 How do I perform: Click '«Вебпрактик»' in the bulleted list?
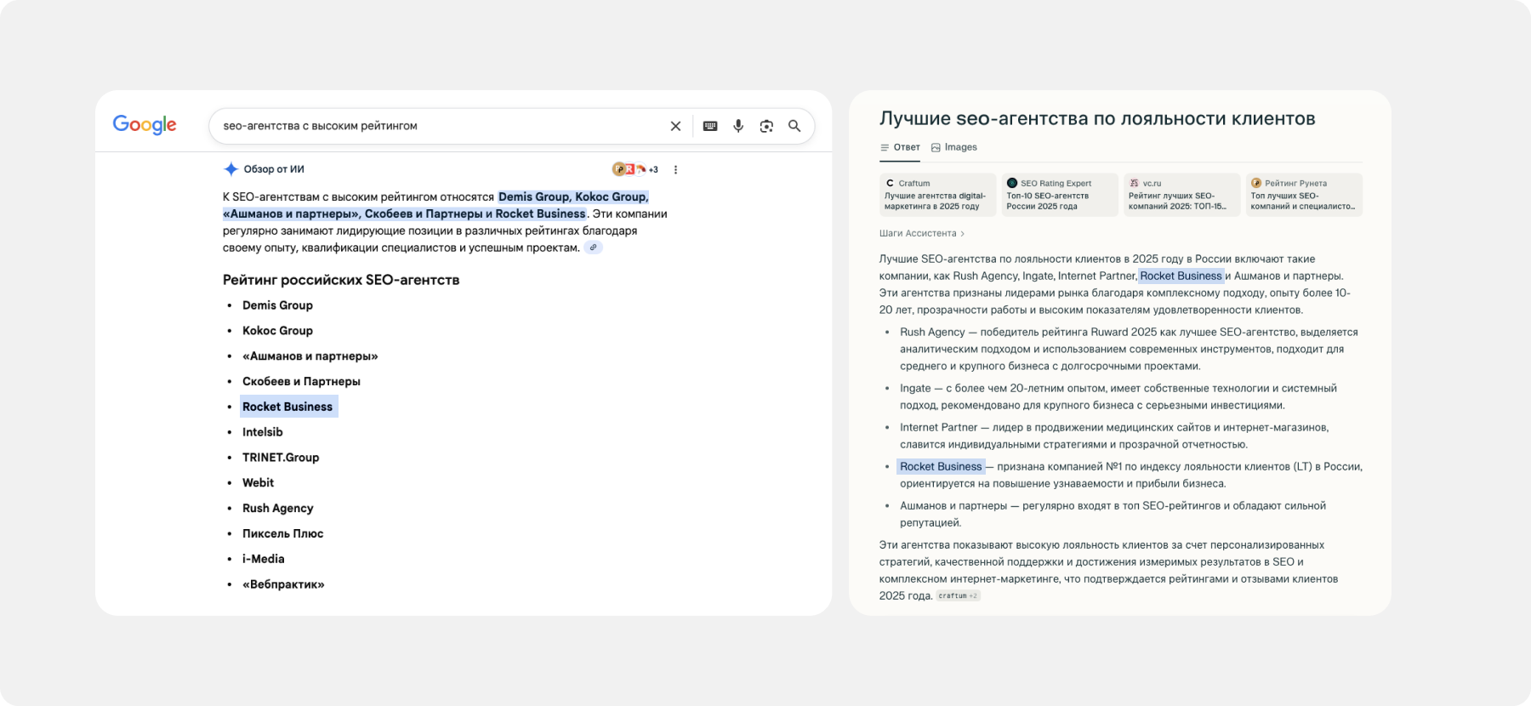tap(283, 584)
